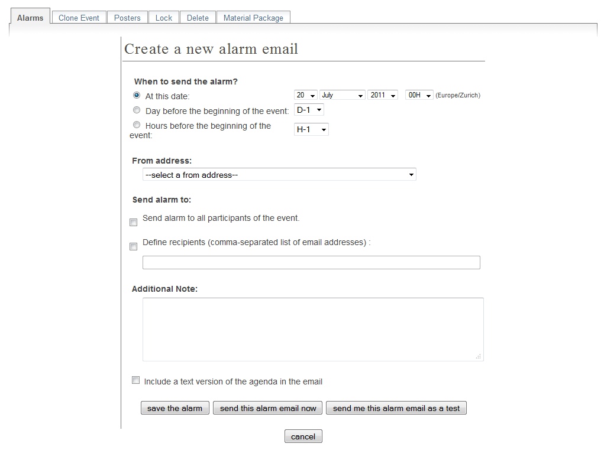Open the year dropdown showing 2011
The width and height of the screenshot is (604, 450).
383,95
